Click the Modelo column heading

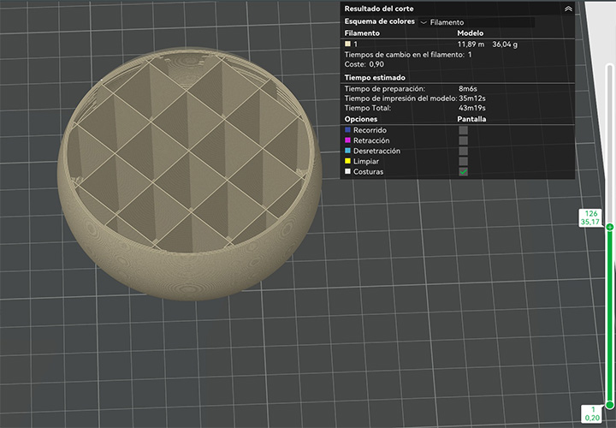click(x=471, y=33)
